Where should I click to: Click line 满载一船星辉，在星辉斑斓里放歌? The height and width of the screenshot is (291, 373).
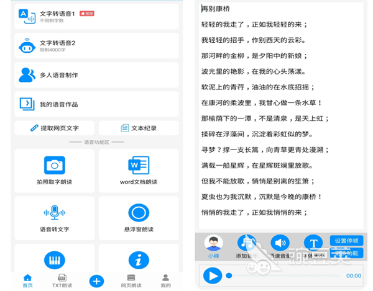coord(257,166)
